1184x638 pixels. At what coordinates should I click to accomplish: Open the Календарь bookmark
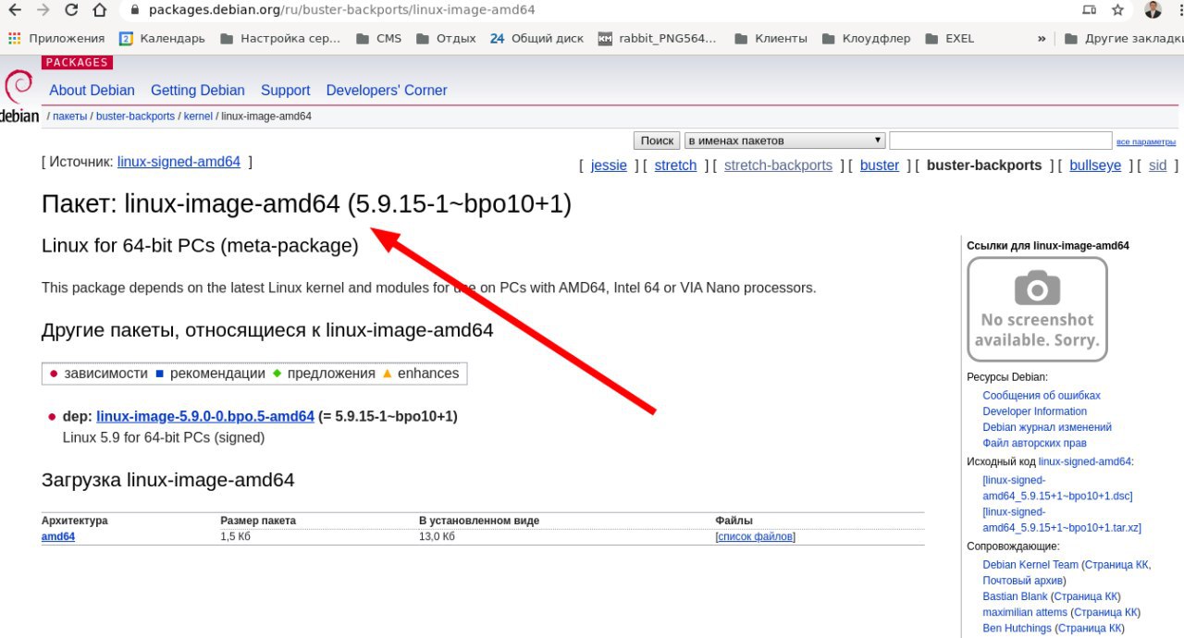[162, 38]
